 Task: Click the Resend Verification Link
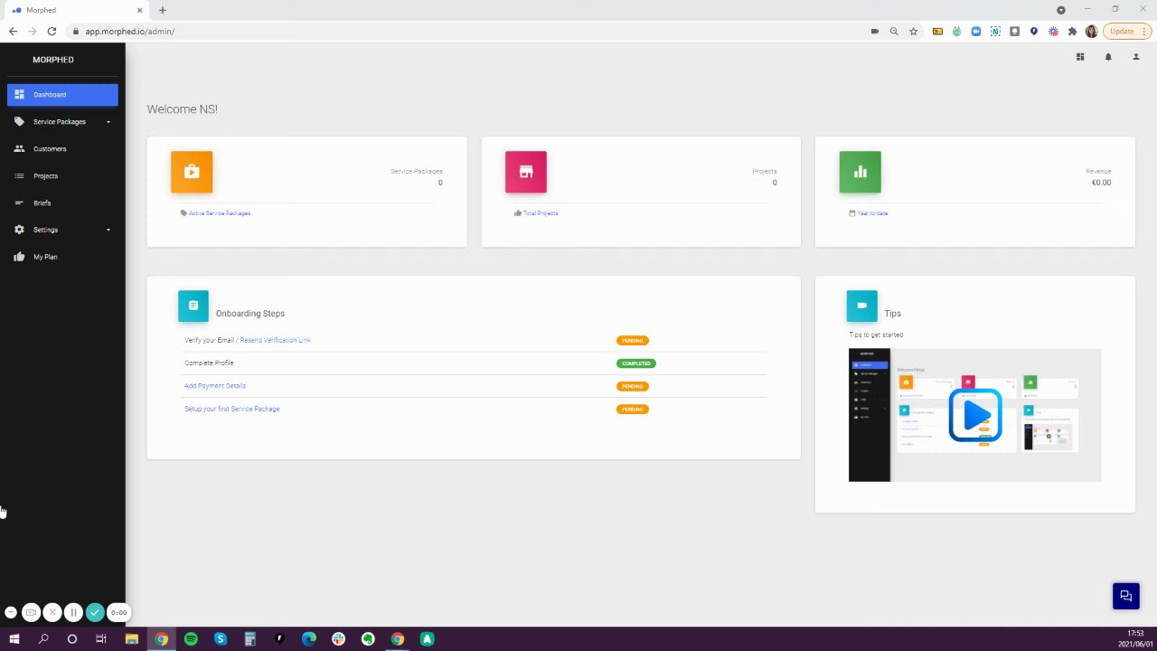point(275,340)
